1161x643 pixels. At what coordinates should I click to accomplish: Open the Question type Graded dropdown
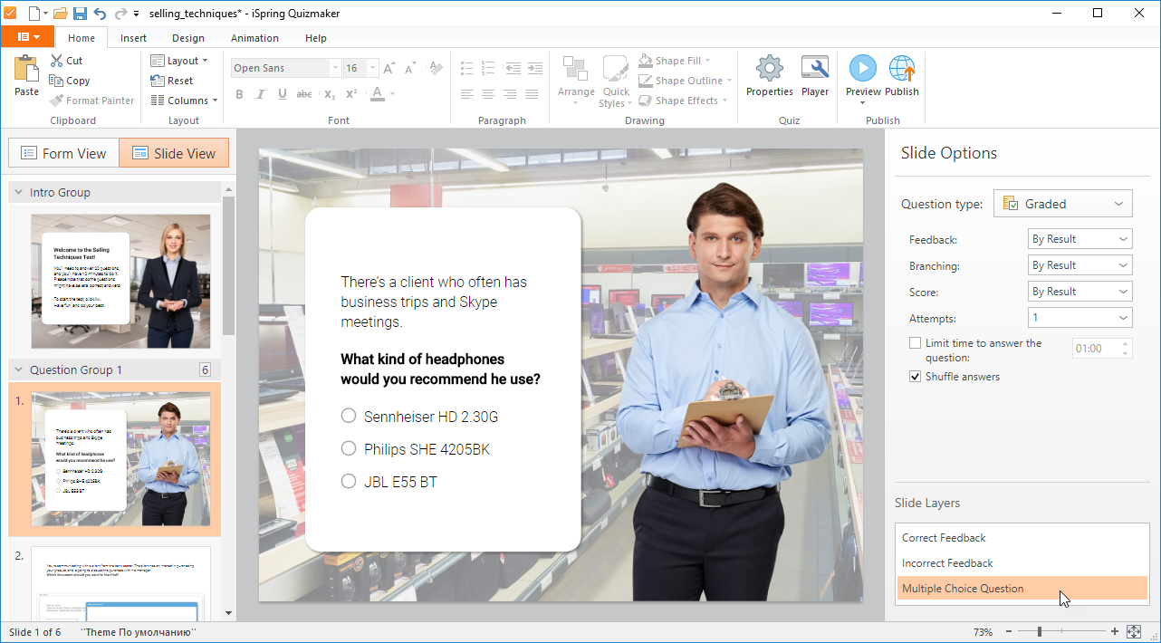[1062, 204]
